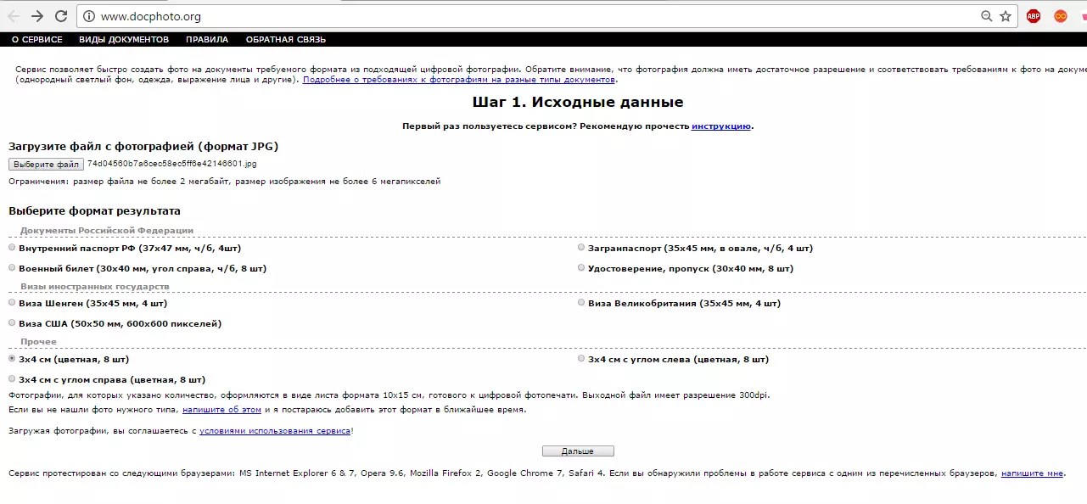
Task: Click the file size limit note text
Action: [225, 182]
